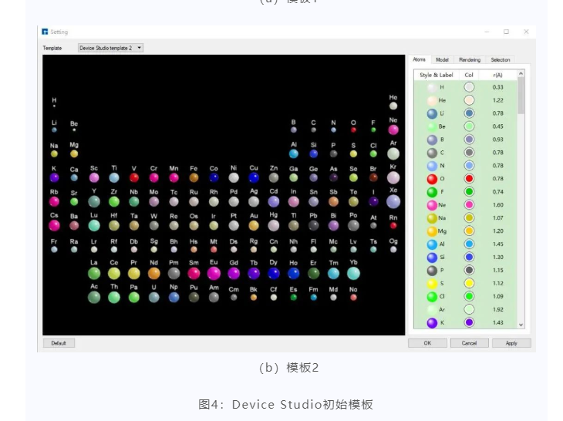Select the Fe atom in periodic table
Viewport: 563px width, 421px height.
194,177
